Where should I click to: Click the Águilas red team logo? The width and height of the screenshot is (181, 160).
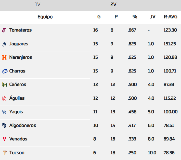pyautogui.click(x=4, y=98)
